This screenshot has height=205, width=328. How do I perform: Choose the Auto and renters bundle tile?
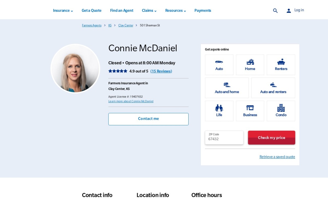(273, 88)
